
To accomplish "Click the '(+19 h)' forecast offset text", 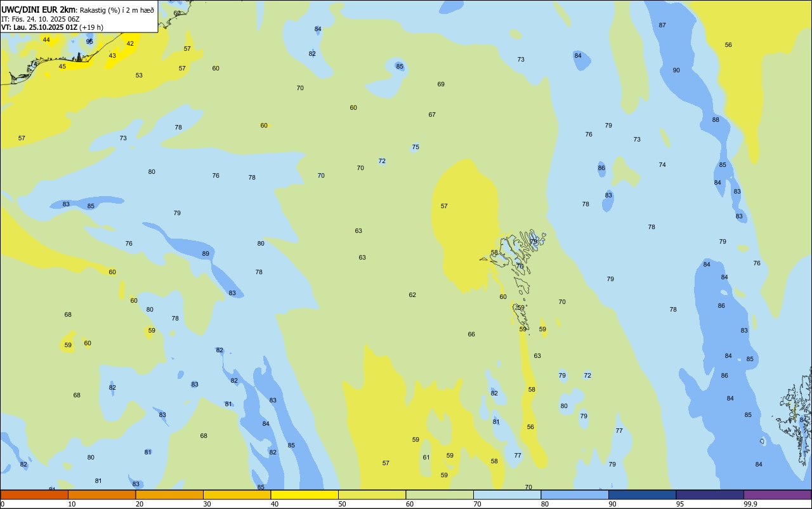I will coord(91,27).
